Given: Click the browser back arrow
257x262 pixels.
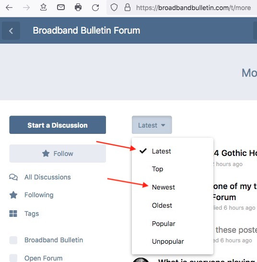Looking at the screenshot, I should click(9, 8).
